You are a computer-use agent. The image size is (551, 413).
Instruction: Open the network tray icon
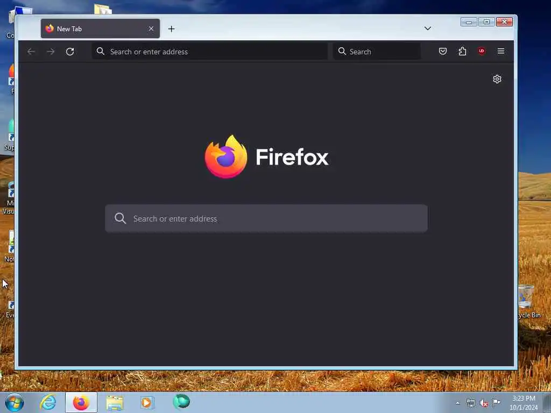click(470, 403)
